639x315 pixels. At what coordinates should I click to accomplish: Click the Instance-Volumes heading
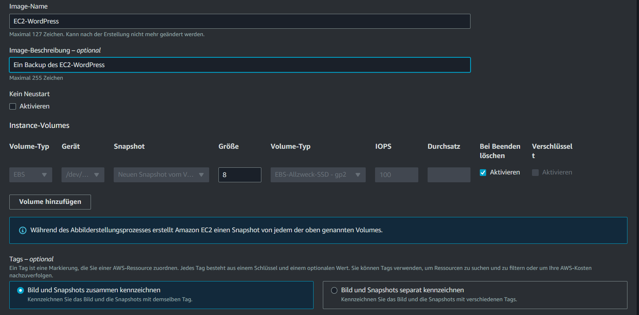39,126
